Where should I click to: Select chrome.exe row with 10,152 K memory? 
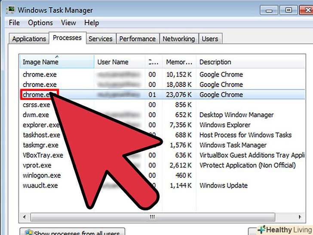coord(162,74)
